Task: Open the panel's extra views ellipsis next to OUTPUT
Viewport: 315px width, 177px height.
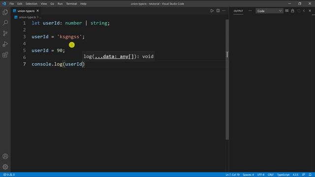Action: 250,11
